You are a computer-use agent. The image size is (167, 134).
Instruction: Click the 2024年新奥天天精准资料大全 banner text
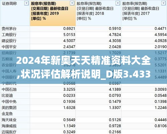[x=83, y=61]
